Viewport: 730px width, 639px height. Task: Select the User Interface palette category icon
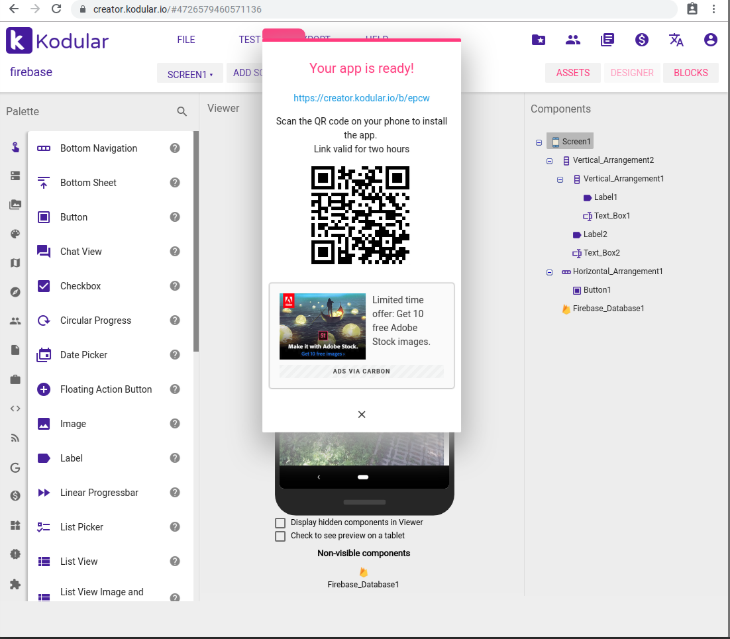(x=15, y=148)
